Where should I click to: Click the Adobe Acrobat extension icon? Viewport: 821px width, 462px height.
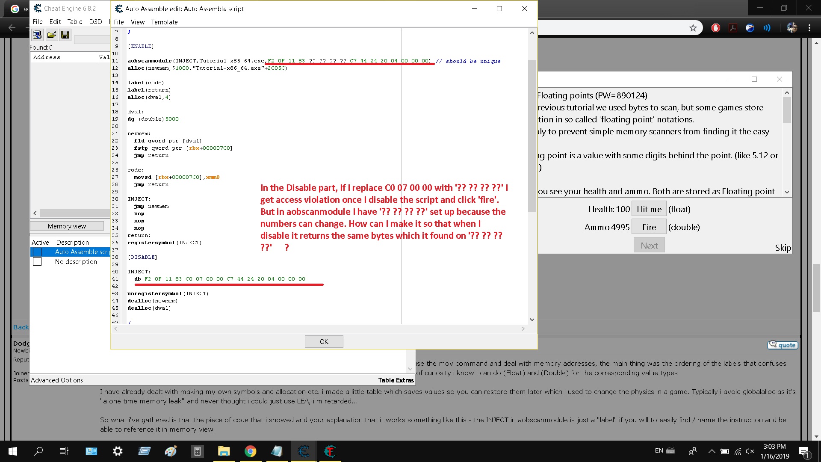click(x=733, y=28)
